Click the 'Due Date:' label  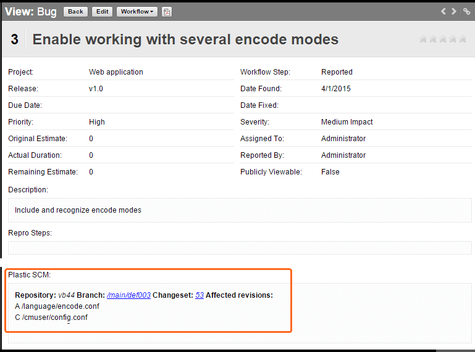click(x=25, y=105)
